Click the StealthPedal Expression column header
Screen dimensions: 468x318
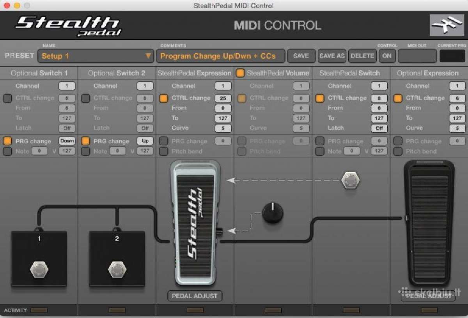195,73
